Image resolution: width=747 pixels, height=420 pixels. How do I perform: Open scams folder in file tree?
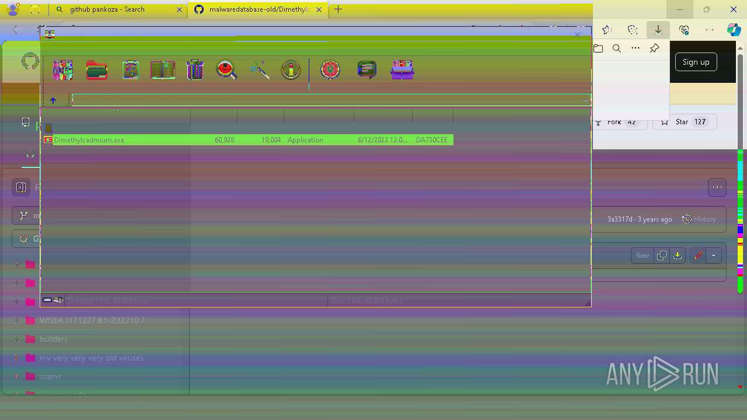50,376
